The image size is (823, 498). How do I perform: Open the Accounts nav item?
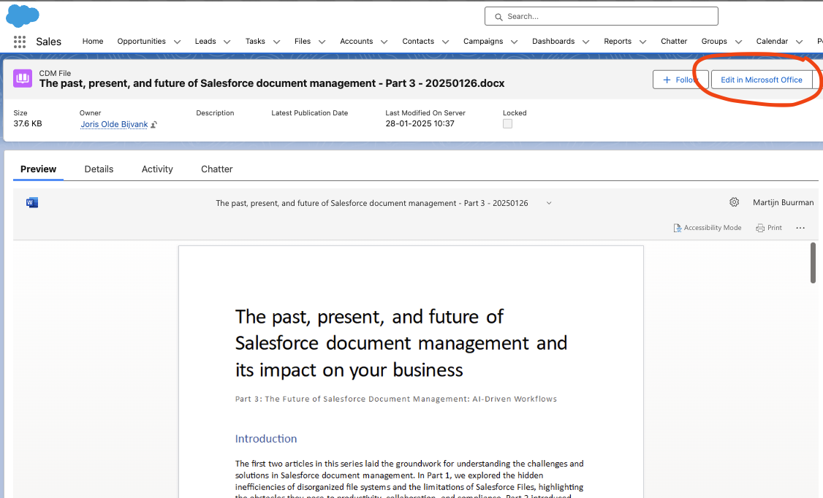pos(357,41)
